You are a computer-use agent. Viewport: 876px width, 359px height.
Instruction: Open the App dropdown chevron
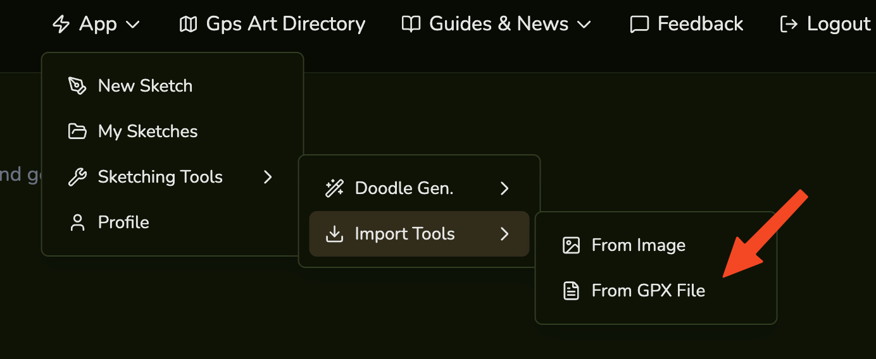[x=132, y=25]
